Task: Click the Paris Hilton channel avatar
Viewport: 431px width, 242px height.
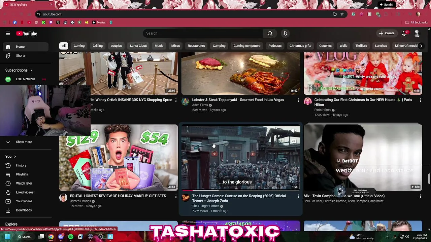Action: (308, 102)
